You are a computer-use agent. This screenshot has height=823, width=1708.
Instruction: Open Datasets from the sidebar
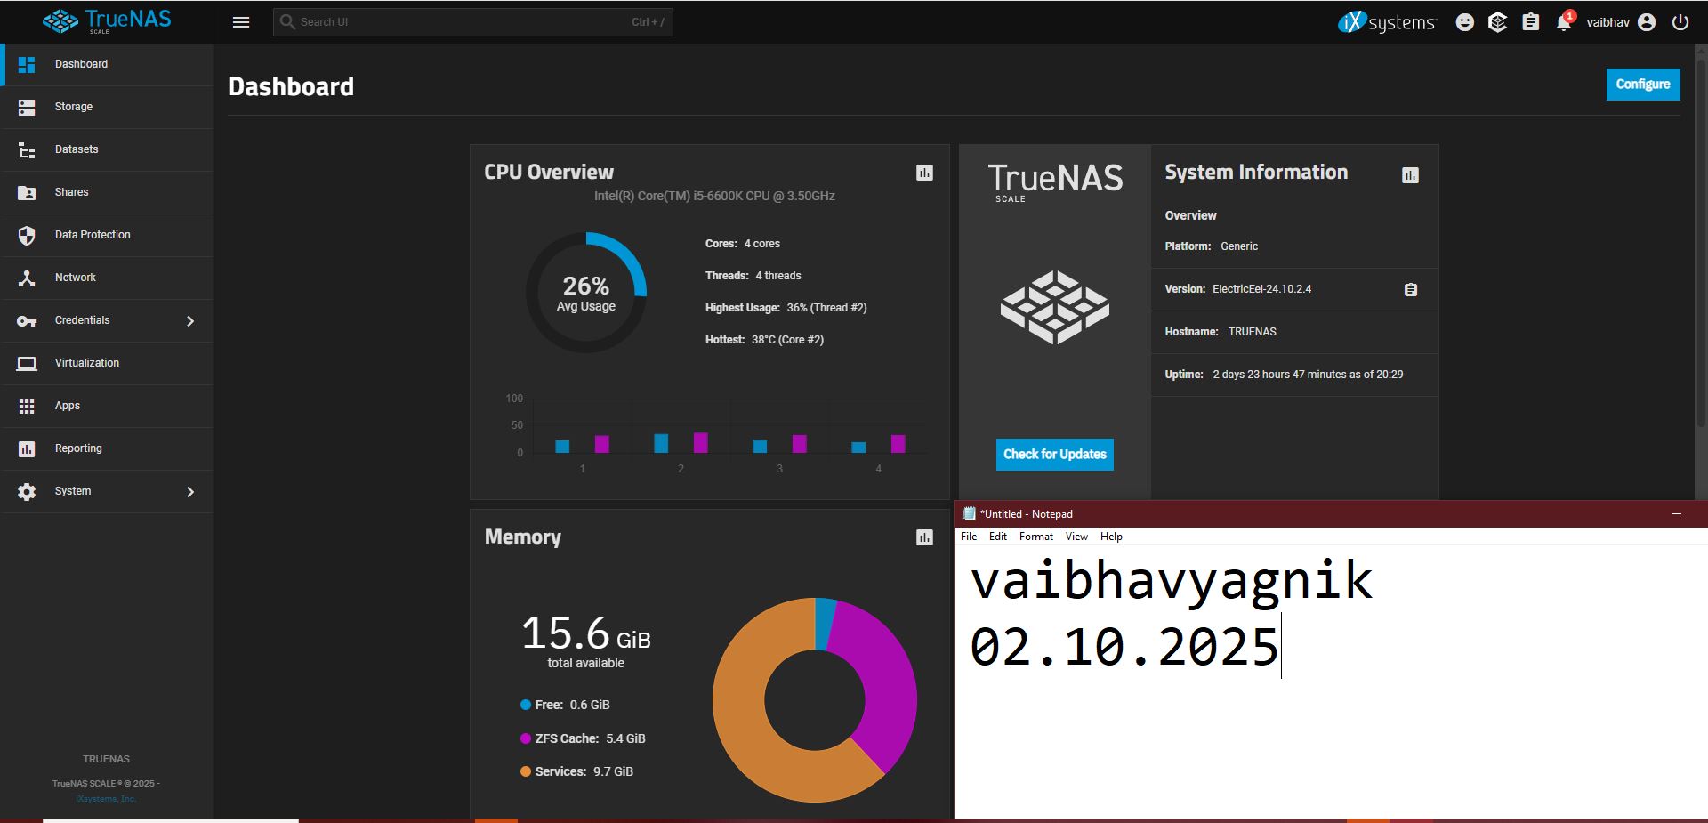pyautogui.click(x=77, y=149)
